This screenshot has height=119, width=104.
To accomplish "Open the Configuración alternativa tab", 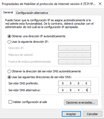I will pos(32,13).
